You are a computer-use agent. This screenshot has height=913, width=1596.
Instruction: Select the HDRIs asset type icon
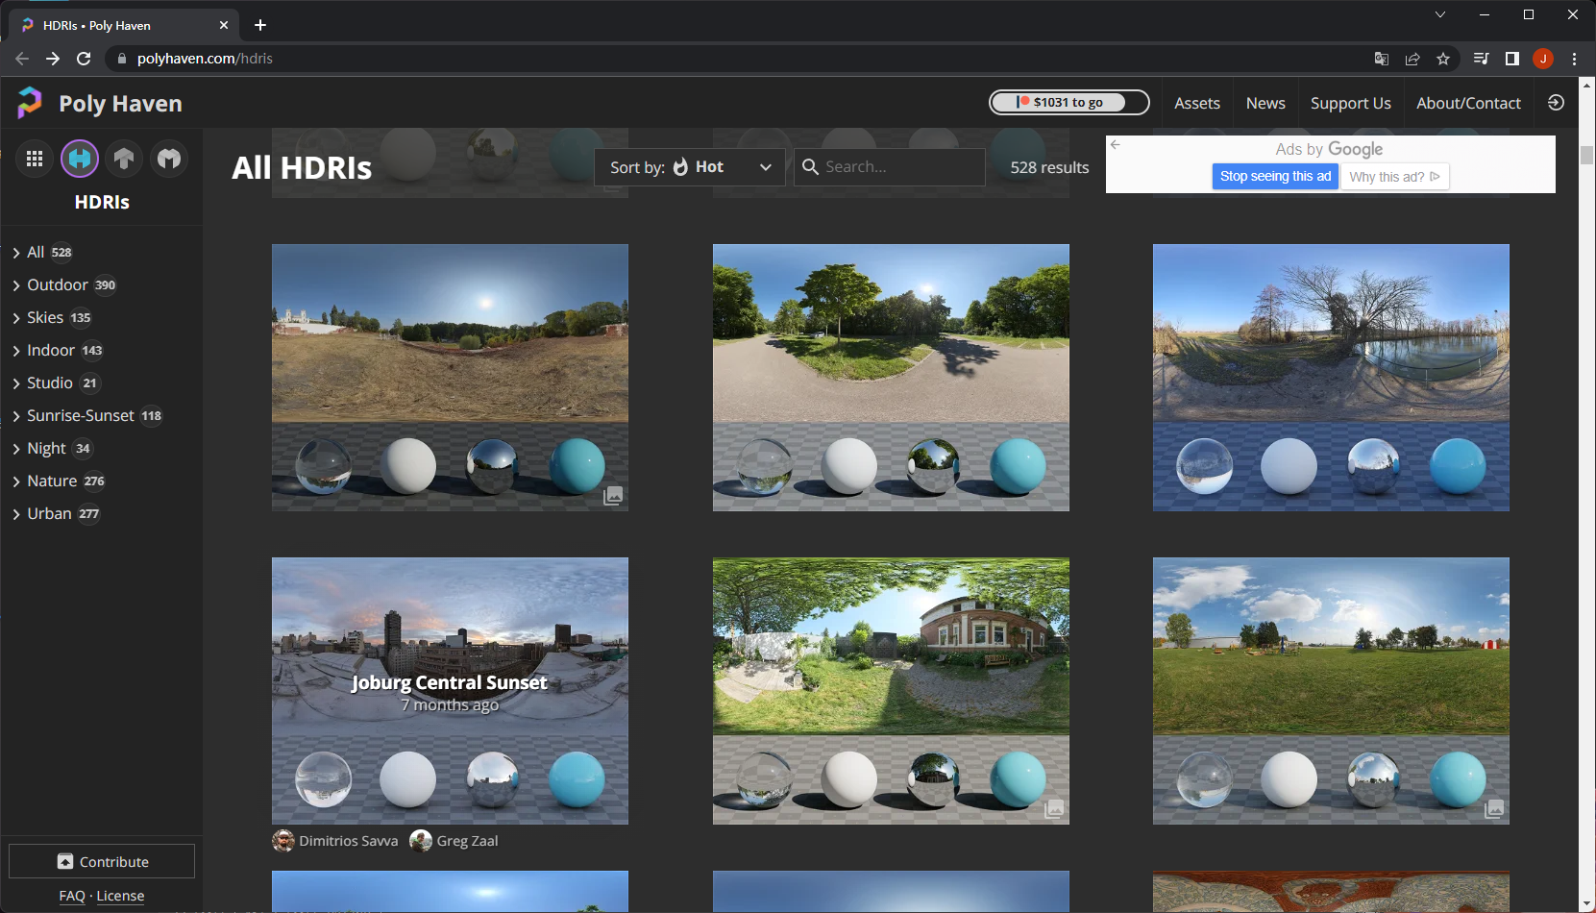(80, 159)
